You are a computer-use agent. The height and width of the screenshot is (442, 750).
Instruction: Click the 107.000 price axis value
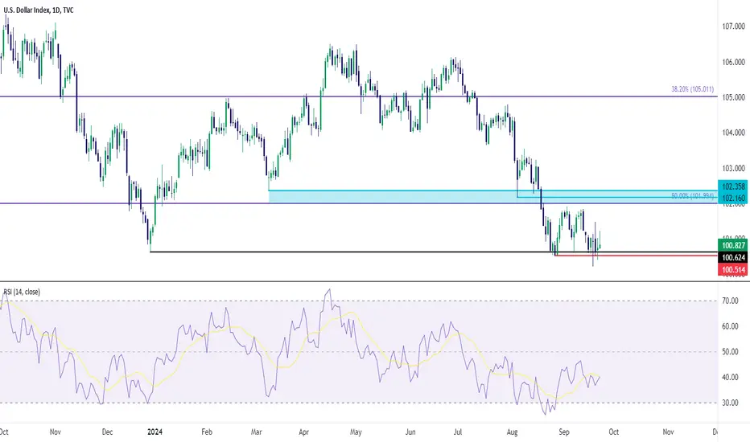733,27
